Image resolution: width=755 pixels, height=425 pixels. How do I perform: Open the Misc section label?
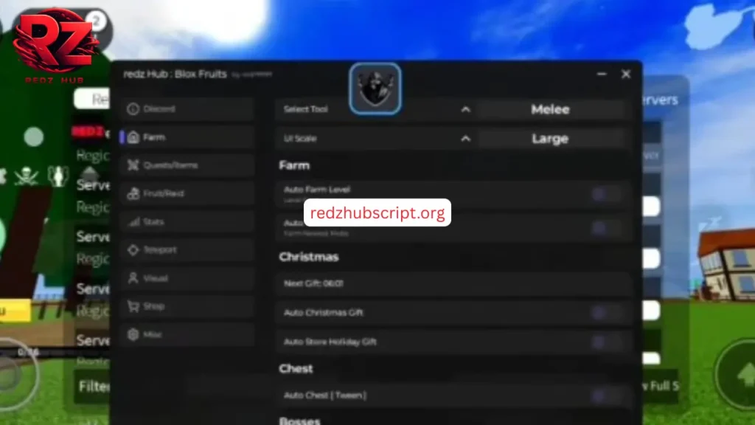153,334
